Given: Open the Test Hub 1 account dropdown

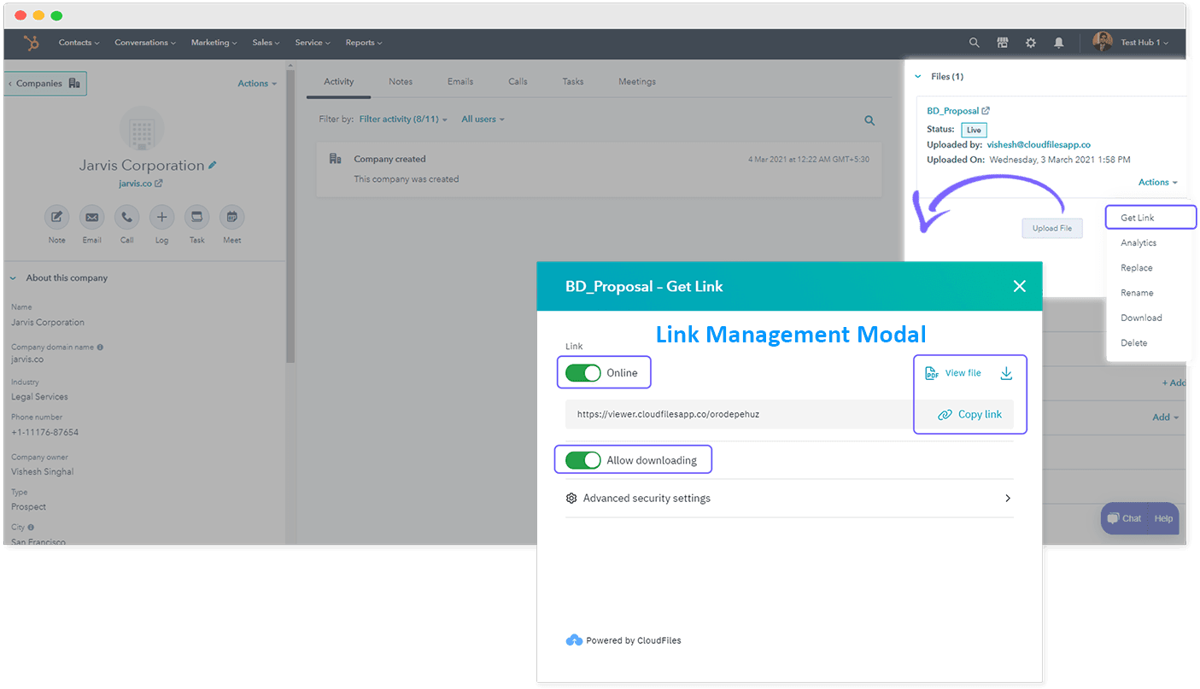Looking at the screenshot, I should click(x=1144, y=43).
